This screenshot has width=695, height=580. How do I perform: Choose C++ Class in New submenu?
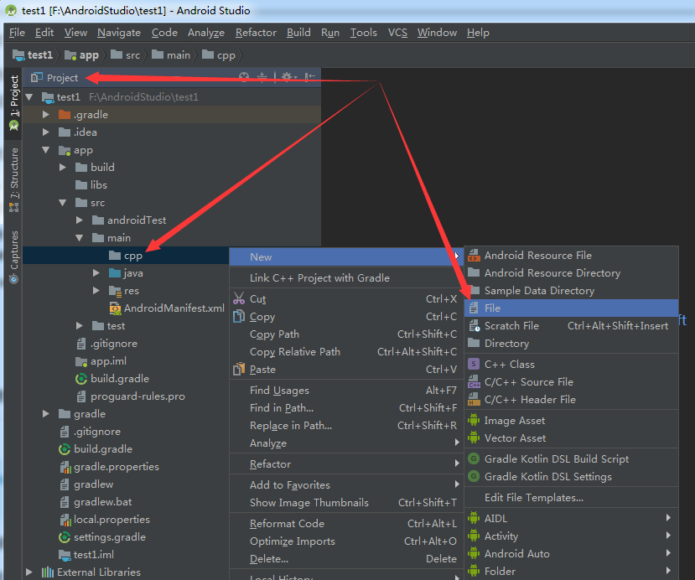click(571, 365)
